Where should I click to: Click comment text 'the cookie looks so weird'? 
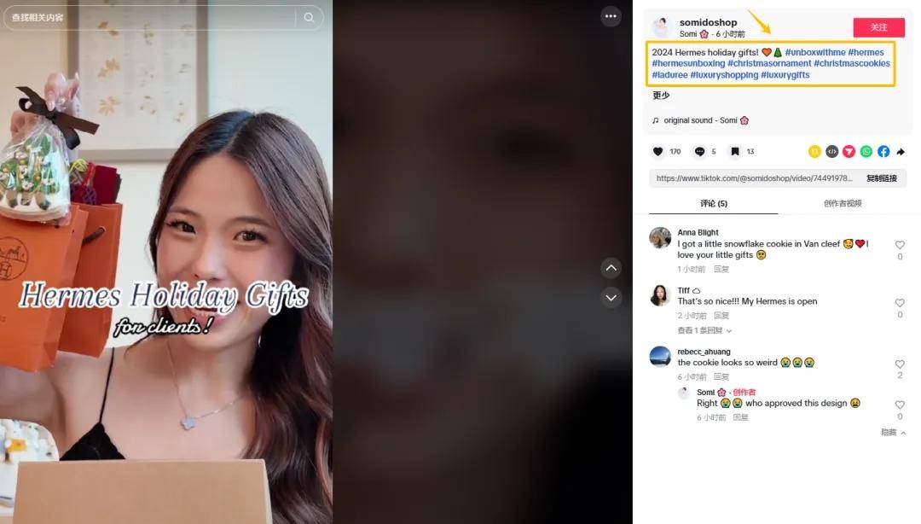[x=727, y=363]
